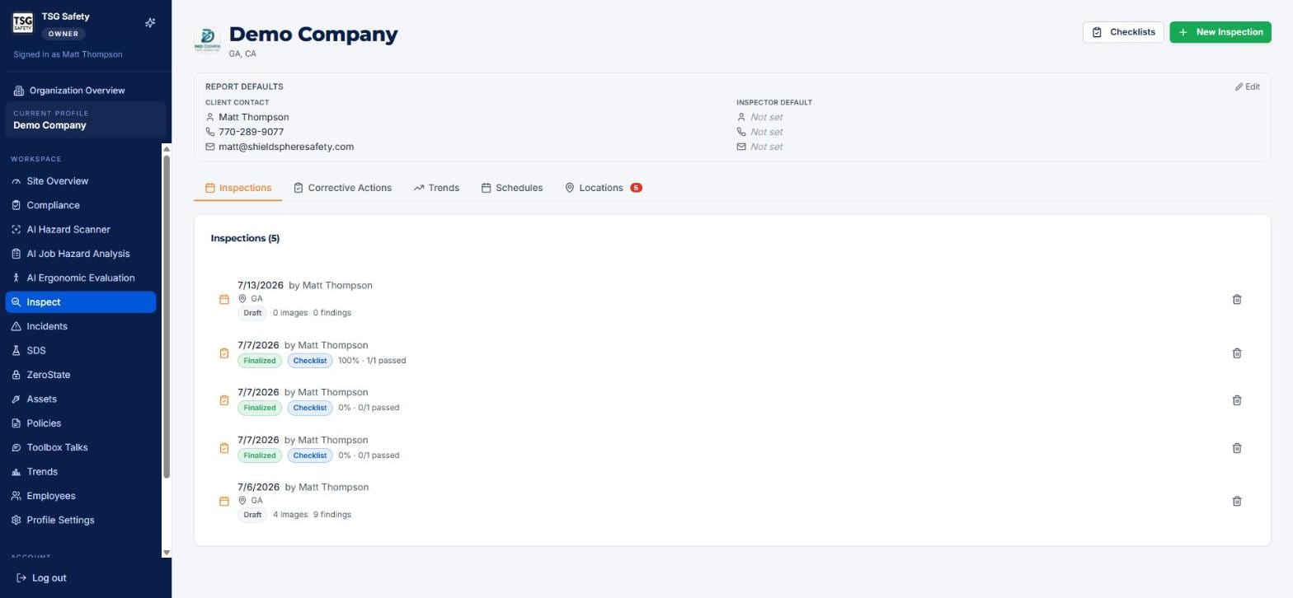Screen dimensions: 1293x598
Task: Click the sidebar Trends bar-chart icon
Action: (x=16, y=472)
